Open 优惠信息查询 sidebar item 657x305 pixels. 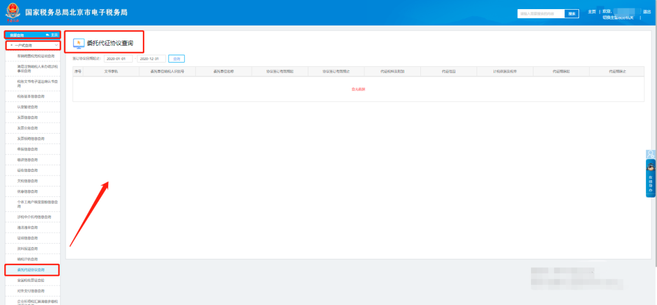(x=27, y=191)
